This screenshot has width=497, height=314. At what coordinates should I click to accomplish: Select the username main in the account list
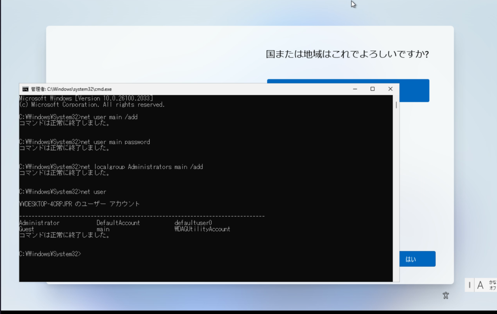point(103,229)
